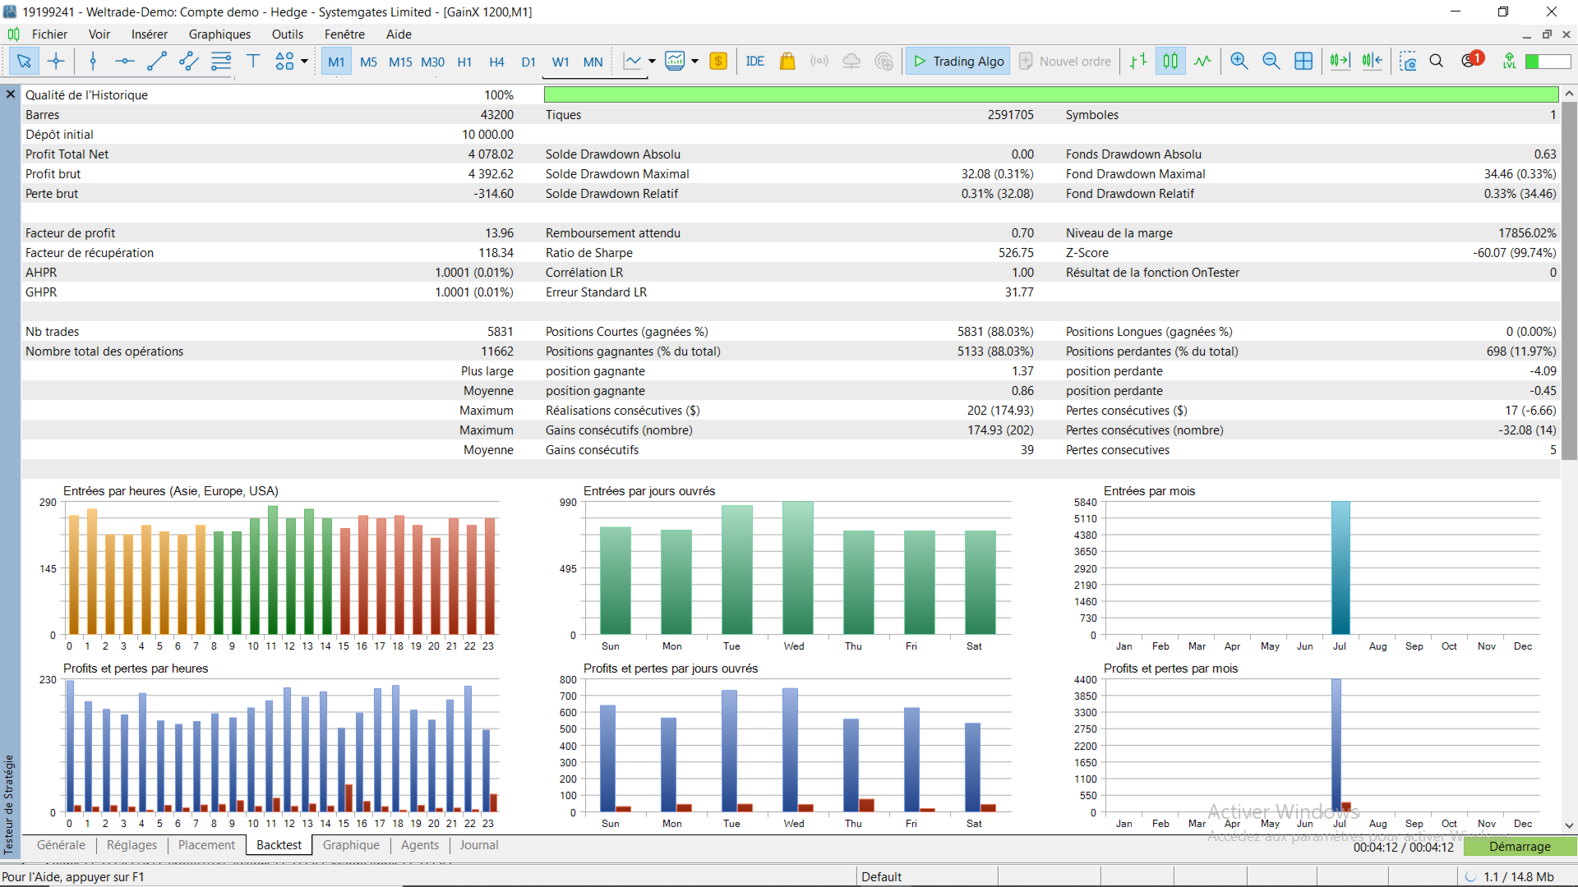This screenshot has height=887, width=1578.
Task: Select the text label tool
Action: pos(253,61)
